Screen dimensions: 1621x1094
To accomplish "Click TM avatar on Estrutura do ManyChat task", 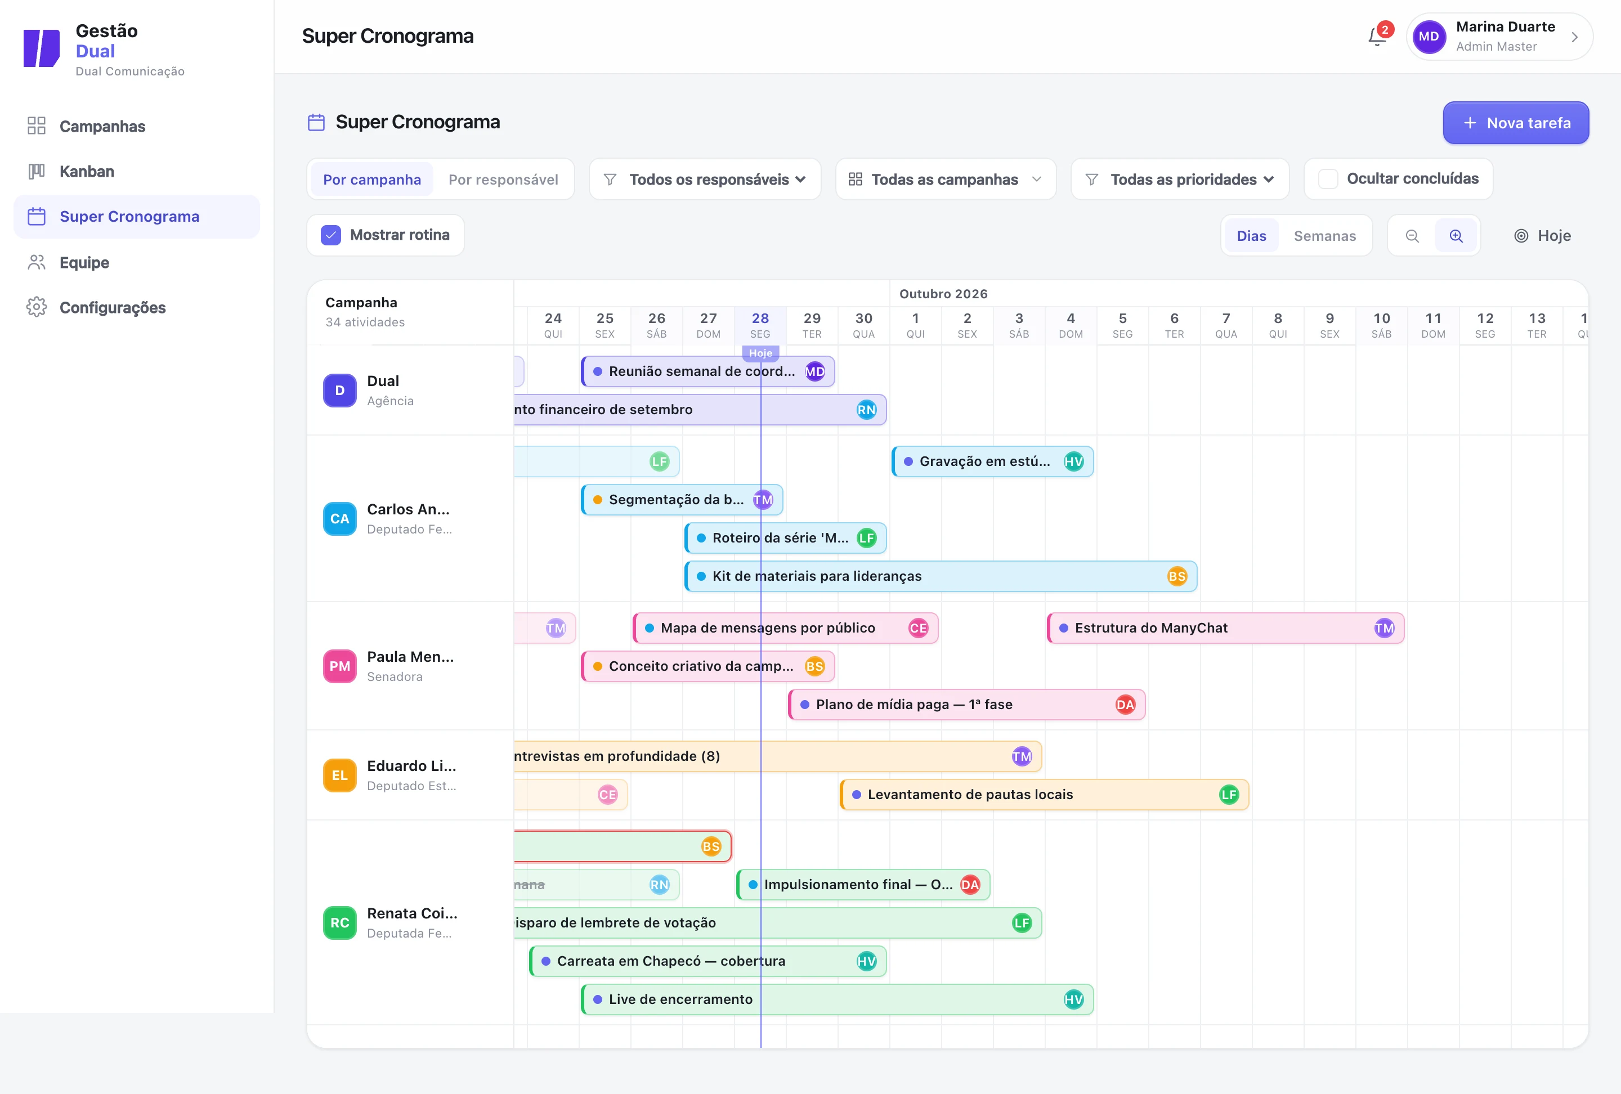I will (1384, 628).
